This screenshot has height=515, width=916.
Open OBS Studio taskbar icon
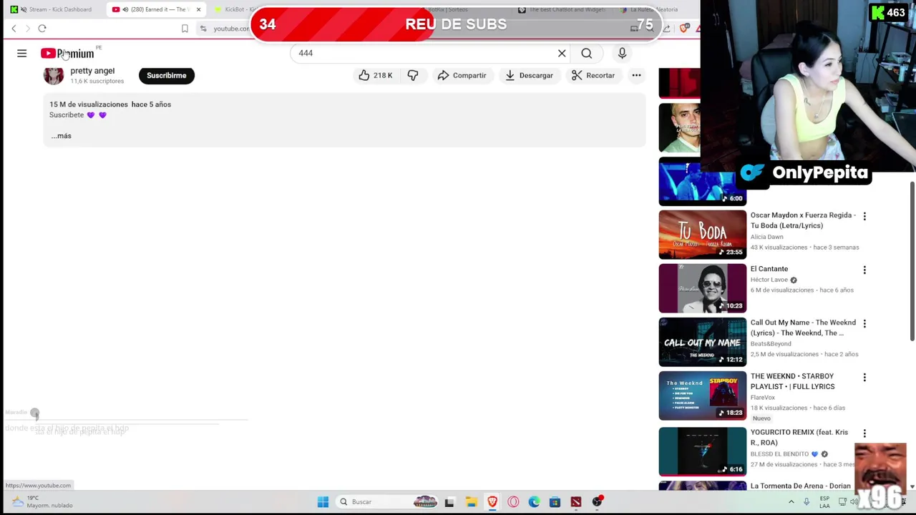coord(598,502)
